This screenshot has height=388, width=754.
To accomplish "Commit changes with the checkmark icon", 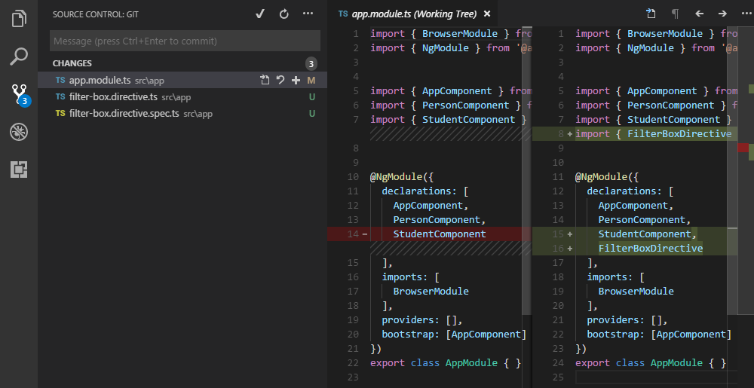I will tap(260, 14).
